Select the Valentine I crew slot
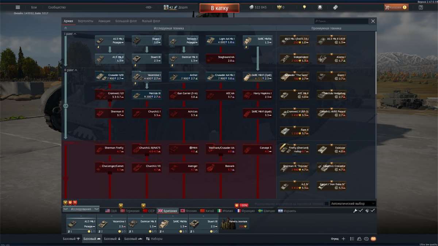Screen dimensions: 438x246 coord(112,224)
